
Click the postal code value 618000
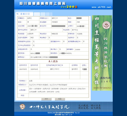click(x=77, y=50)
